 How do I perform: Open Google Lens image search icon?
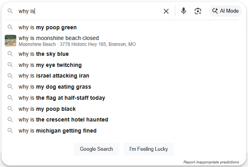coord(198,11)
